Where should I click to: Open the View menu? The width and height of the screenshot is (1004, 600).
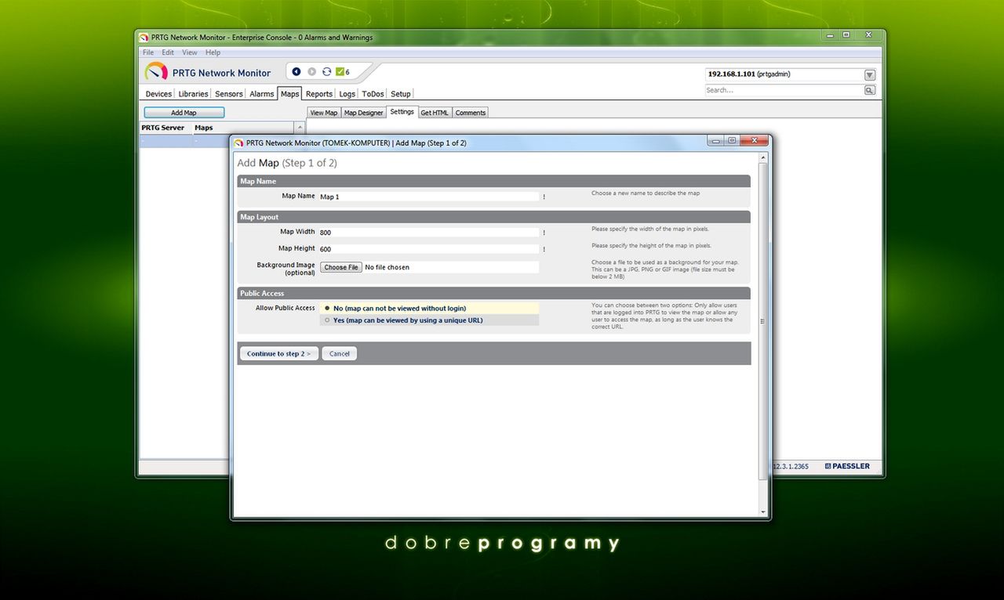click(x=190, y=52)
